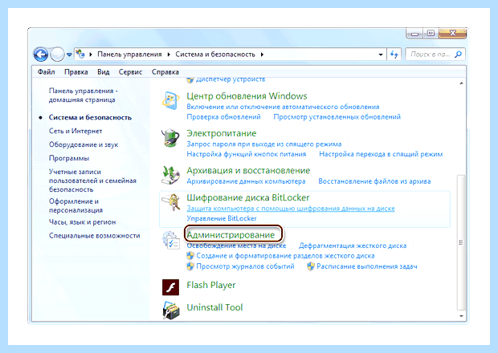Click Управление BitLocker link

222,218
